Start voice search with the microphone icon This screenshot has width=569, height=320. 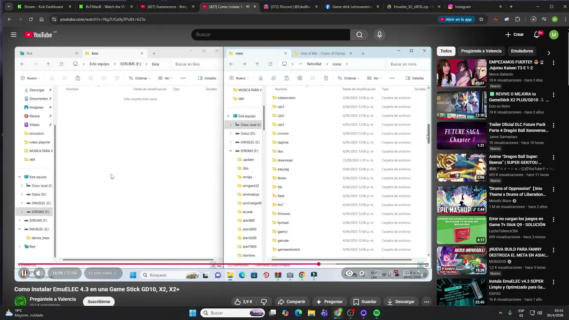379,35
